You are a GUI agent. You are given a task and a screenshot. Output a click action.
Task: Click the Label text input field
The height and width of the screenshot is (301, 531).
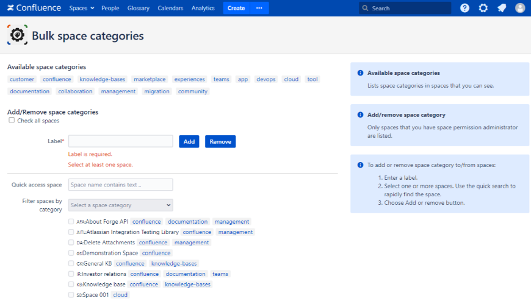click(x=121, y=141)
